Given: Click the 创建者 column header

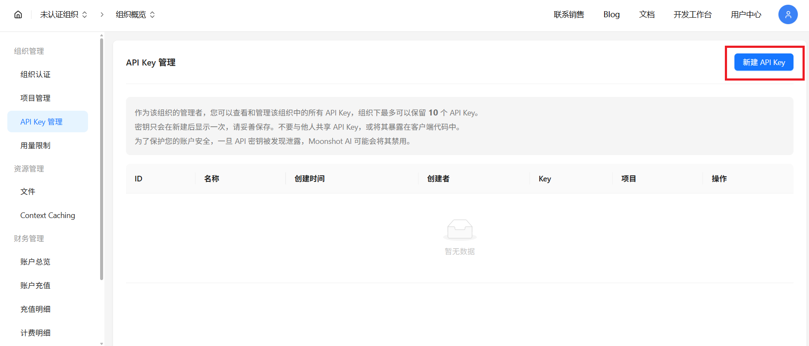Looking at the screenshot, I should [x=438, y=179].
